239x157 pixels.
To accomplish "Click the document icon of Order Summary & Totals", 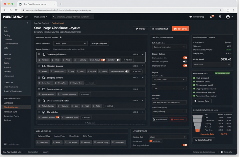I will pos(44,101).
